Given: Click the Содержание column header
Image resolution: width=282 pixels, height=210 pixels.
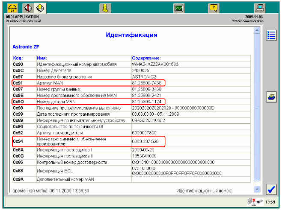Looking at the screenshot, I should [x=146, y=58].
